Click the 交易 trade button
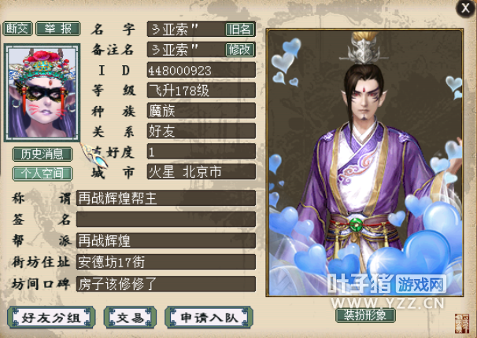This screenshot has height=338, width=477. [x=130, y=318]
